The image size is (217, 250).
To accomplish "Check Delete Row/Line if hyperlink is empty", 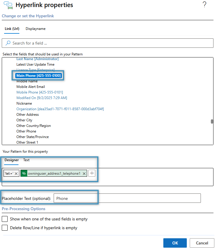I will (x=5, y=228).
